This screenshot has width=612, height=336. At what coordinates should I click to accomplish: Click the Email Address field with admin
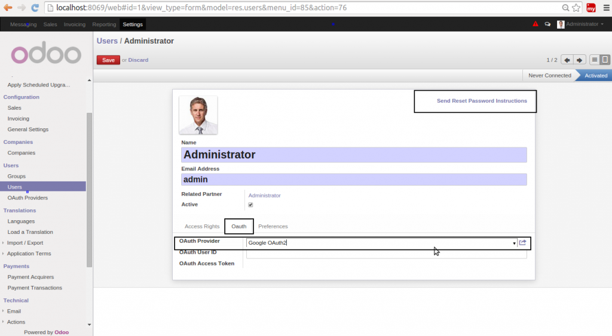pos(354,179)
